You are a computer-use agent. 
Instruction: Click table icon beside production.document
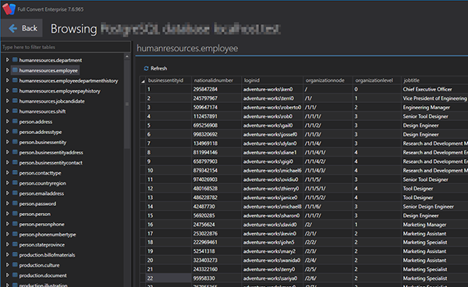[x=15, y=275]
